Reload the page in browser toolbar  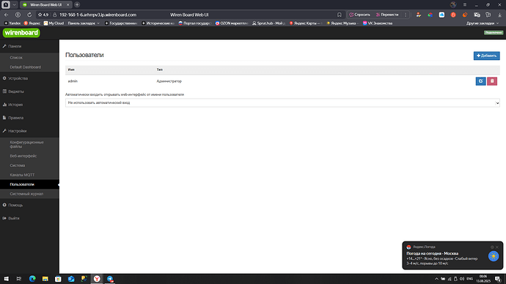point(29,15)
